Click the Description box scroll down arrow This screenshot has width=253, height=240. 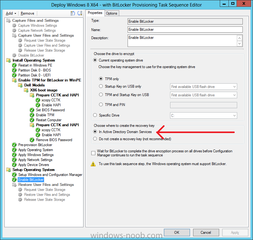click(x=239, y=44)
